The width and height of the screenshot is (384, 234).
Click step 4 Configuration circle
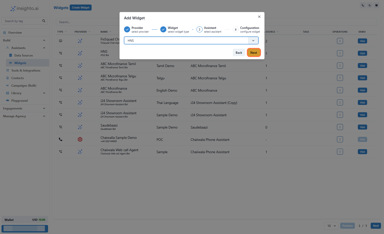(236, 29)
